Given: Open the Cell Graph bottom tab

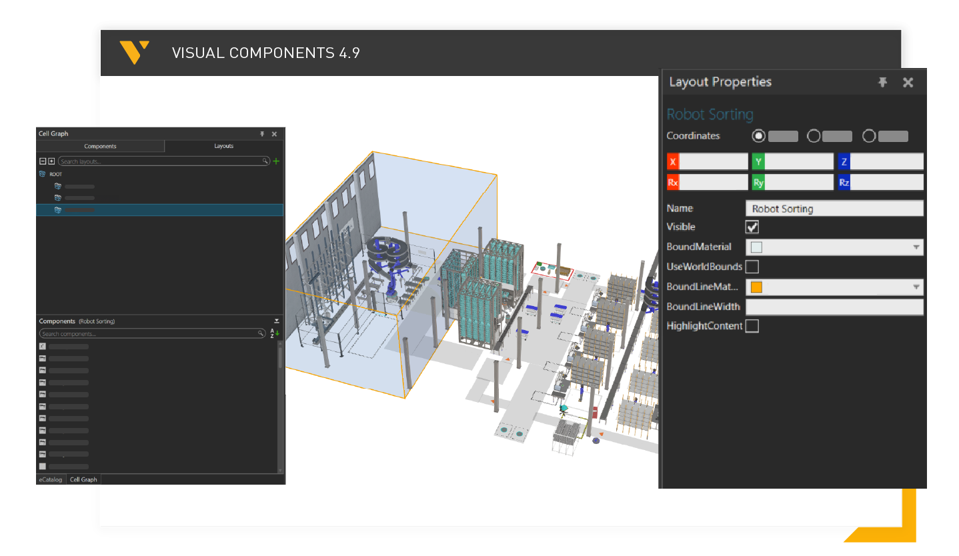Looking at the screenshot, I should tap(83, 479).
